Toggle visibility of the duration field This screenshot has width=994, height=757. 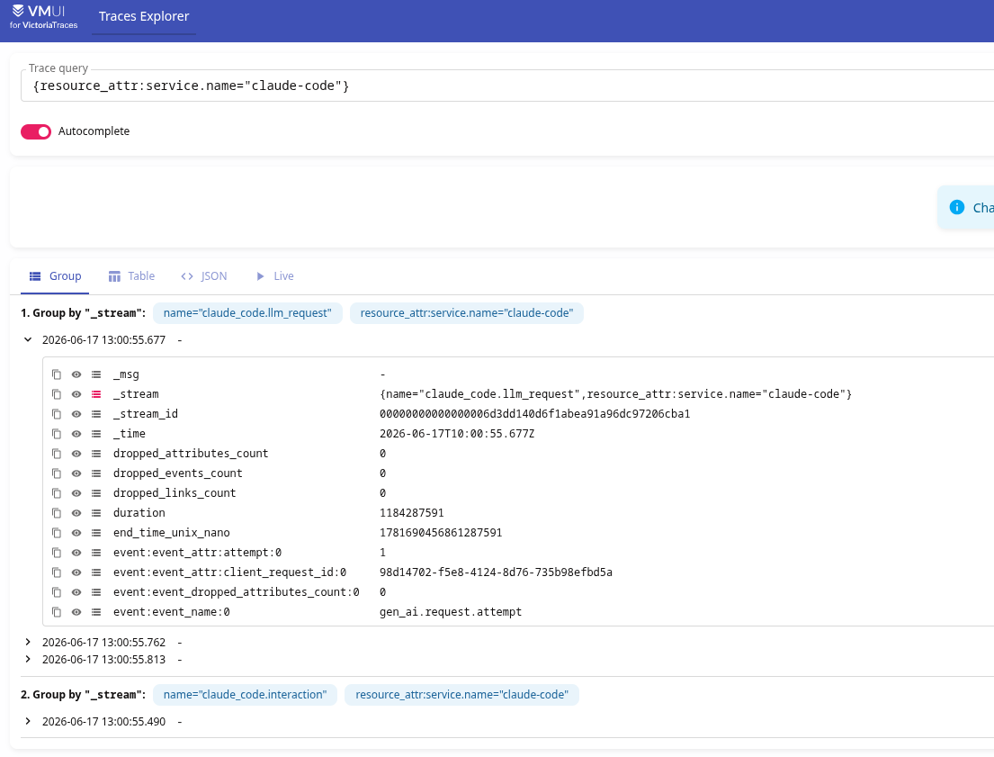coord(76,513)
